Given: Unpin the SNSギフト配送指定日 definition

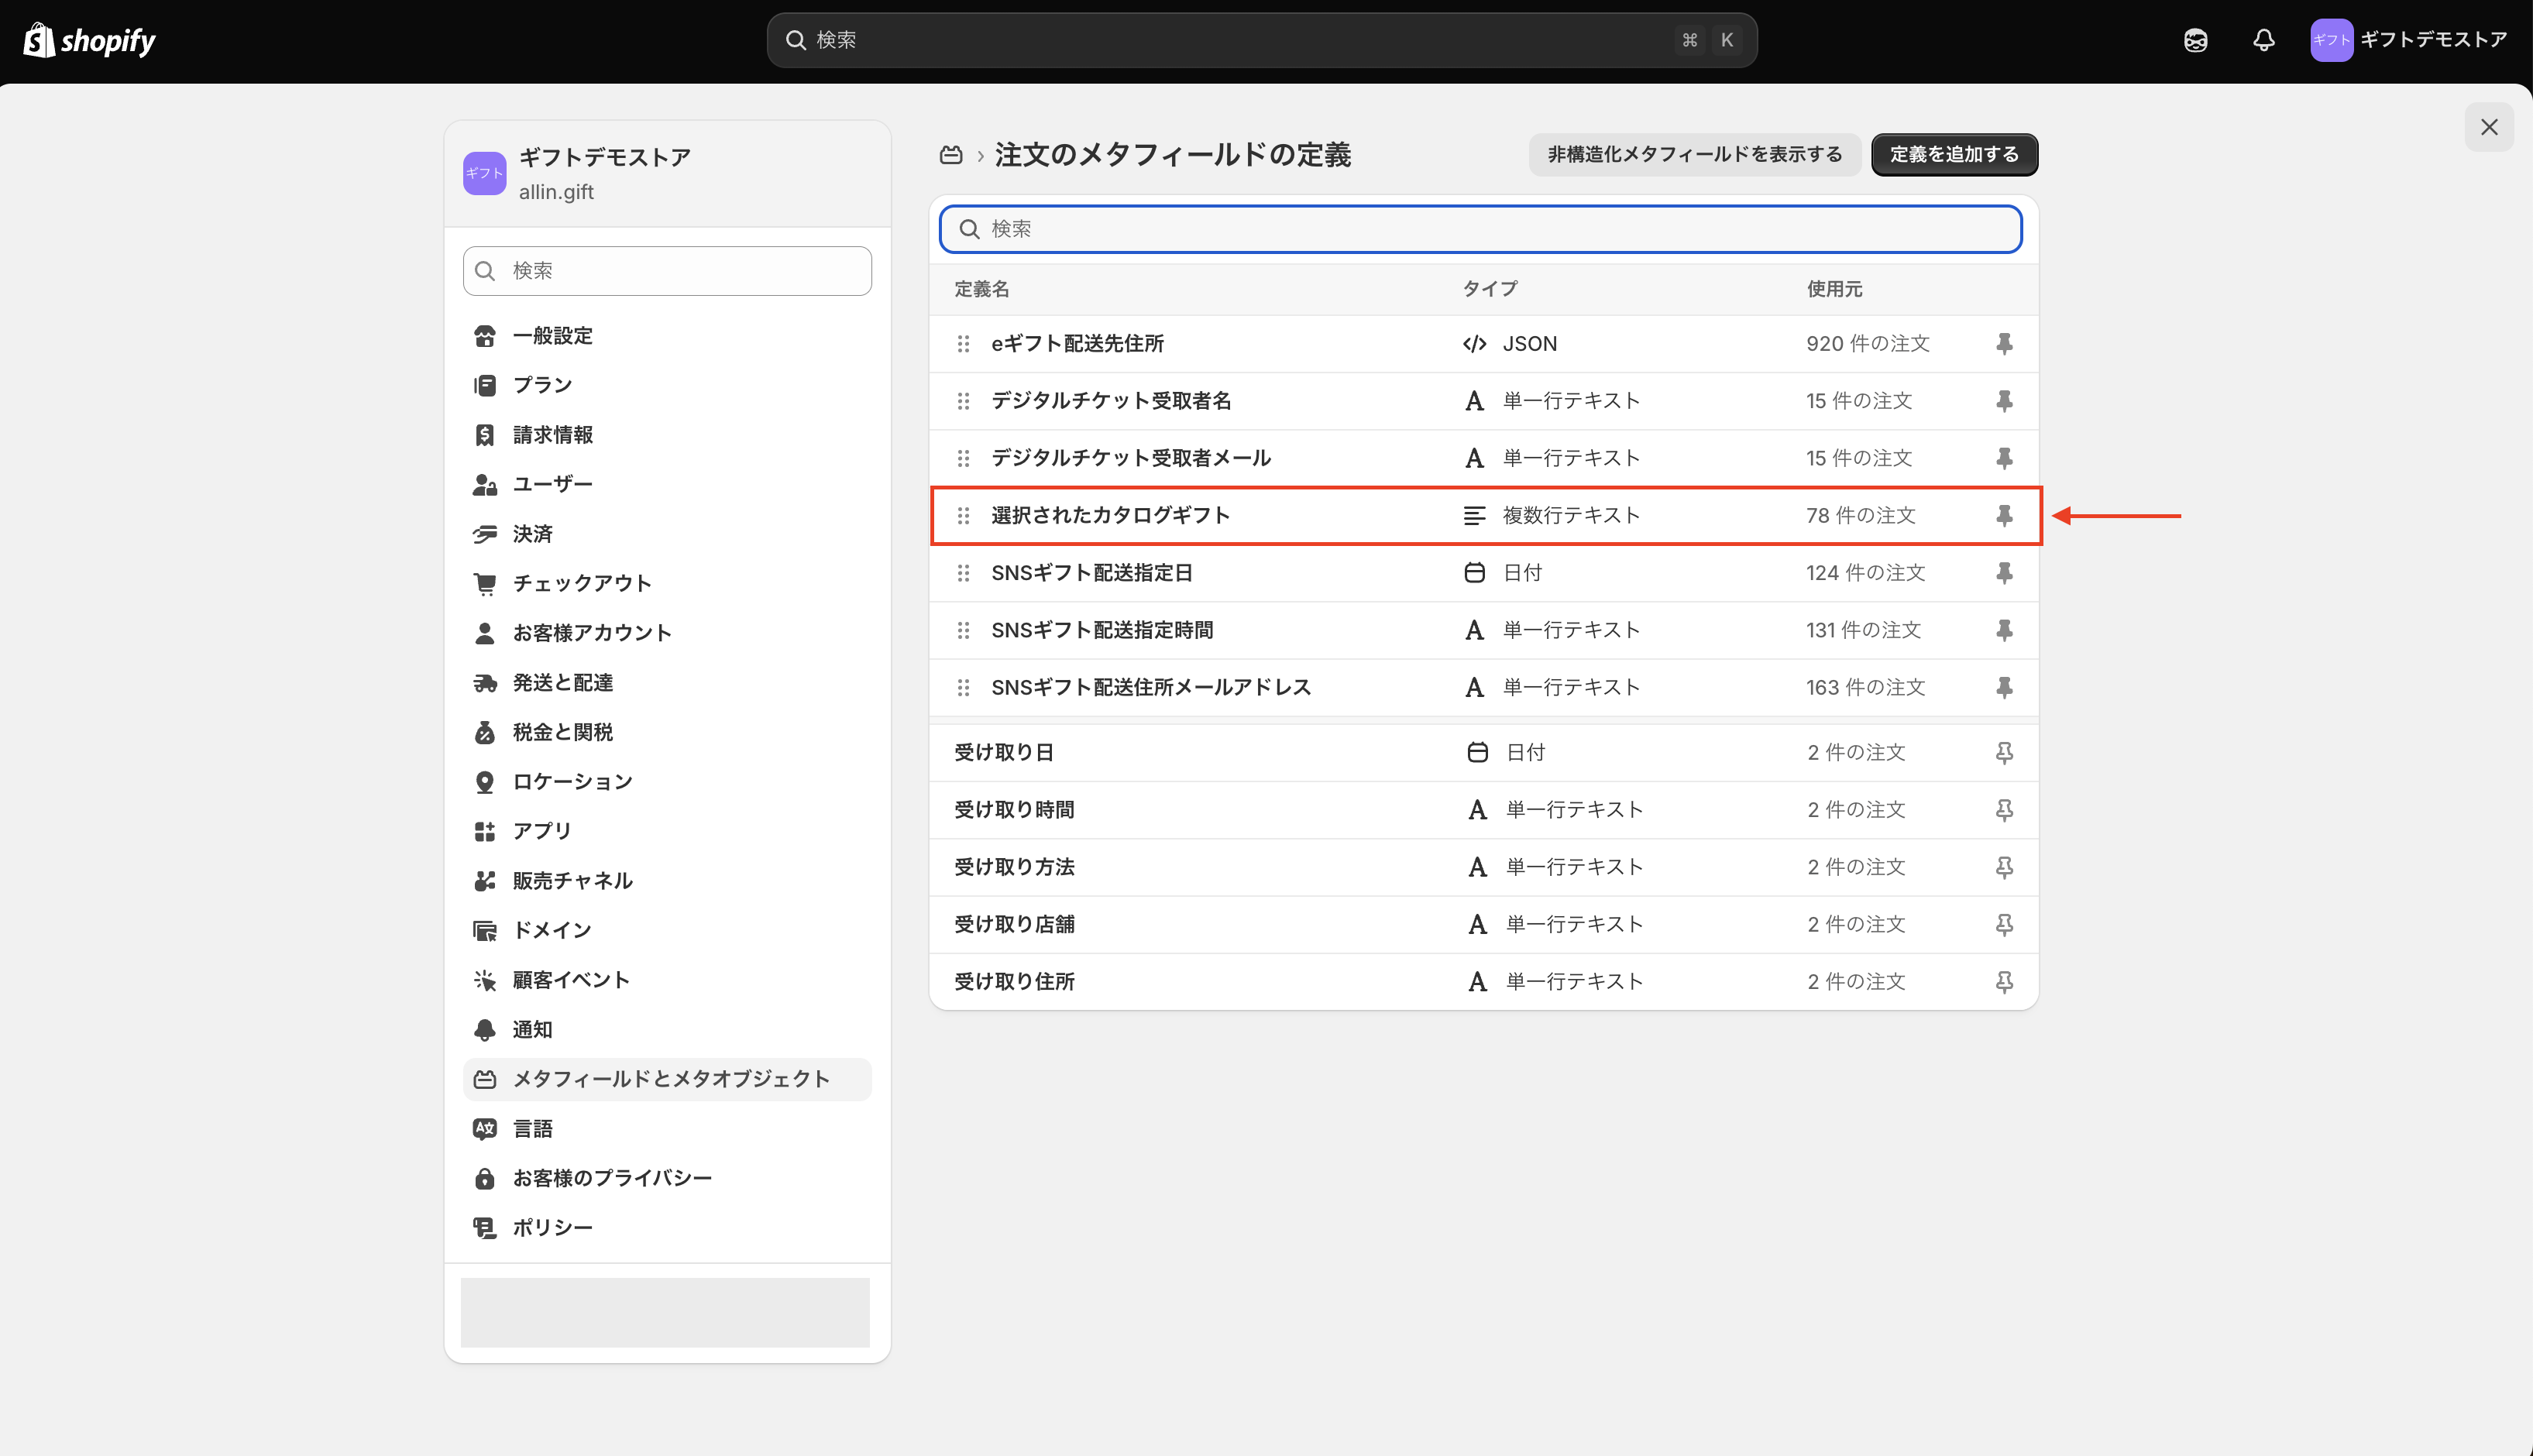Looking at the screenshot, I should coord(2004,573).
